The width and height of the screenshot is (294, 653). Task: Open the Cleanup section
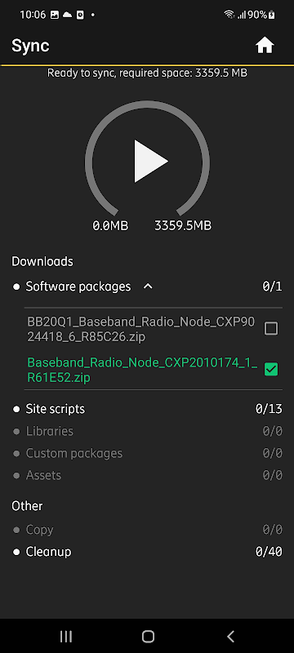pos(147,552)
